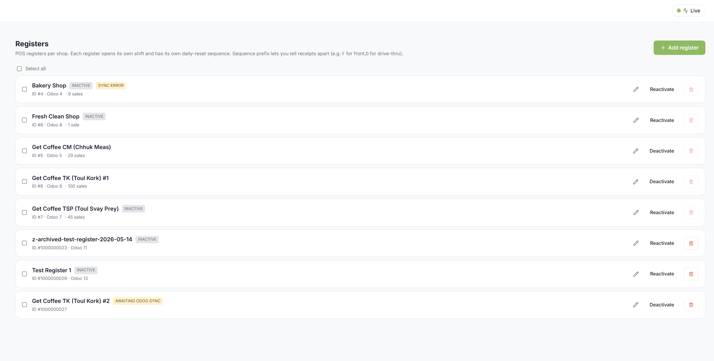Screen dimensions: 714x361
Task: Edit the Fresh Clean Shop register
Action: pyautogui.click(x=636, y=120)
